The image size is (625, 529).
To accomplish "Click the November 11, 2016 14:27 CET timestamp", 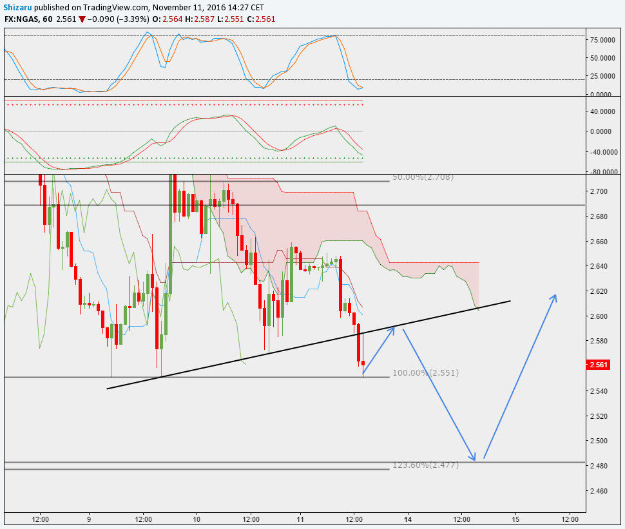I will pyautogui.click(x=208, y=8).
